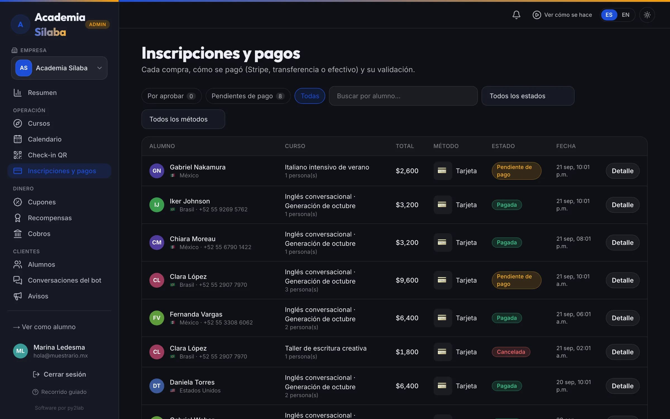Switch language to ES

click(609, 15)
